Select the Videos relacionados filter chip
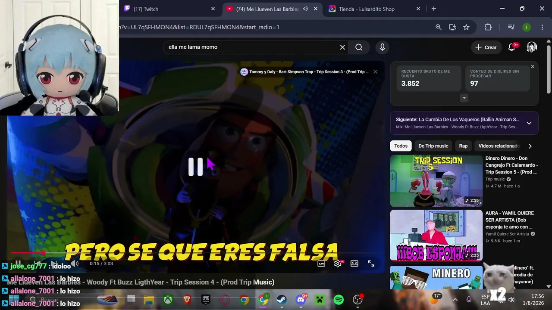Screen dimensions: 552x310 (x=499, y=146)
